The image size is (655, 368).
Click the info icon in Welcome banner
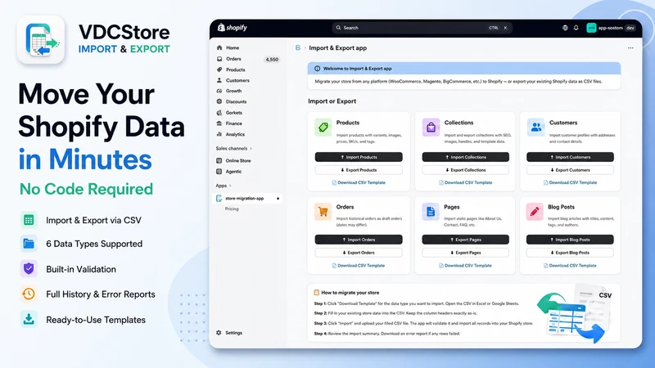click(317, 69)
